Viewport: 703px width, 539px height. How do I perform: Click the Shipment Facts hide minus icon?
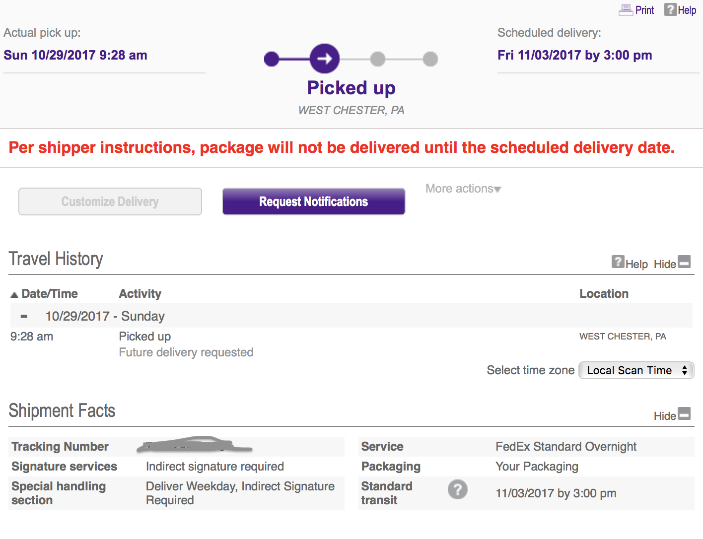pyautogui.click(x=684, y=413)
